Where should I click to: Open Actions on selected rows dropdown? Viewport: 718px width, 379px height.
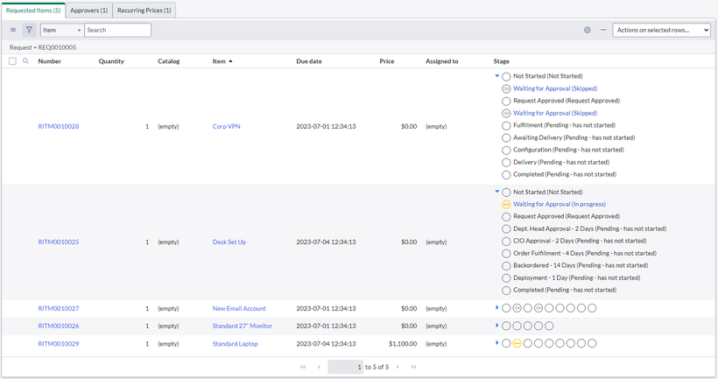pyautogui.click(x=661, y=30)
